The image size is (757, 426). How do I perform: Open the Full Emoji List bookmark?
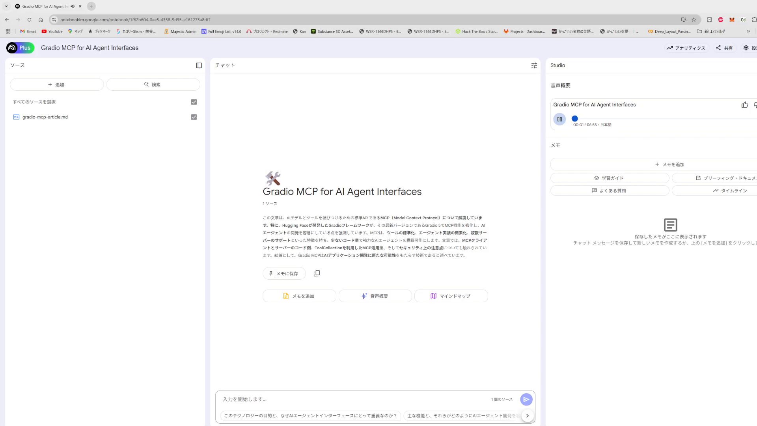(221, 32)
